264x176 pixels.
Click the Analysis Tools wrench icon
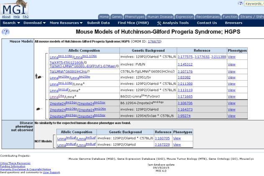pyautogui.click(x=159, y=23)
